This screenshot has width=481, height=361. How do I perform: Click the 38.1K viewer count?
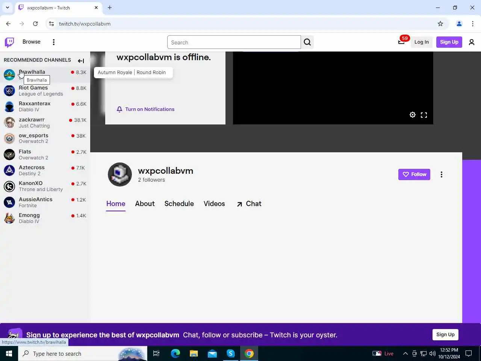(80, 120)
